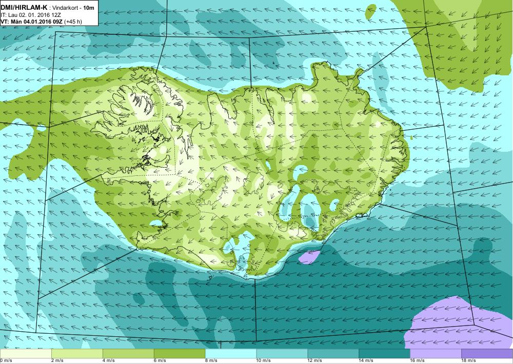Click the legend swatch between 10 and 12 m/s
Viewport: 513px width, 364px height.
282,354
